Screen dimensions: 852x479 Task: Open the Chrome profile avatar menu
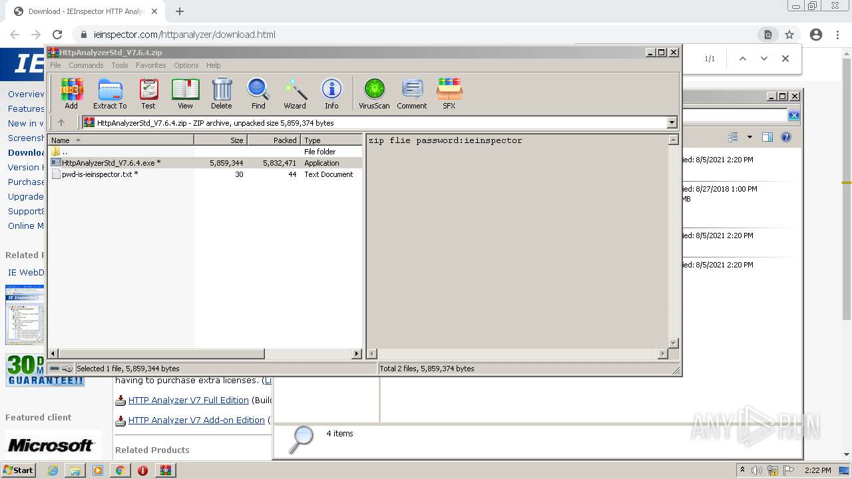coord(816,35)
